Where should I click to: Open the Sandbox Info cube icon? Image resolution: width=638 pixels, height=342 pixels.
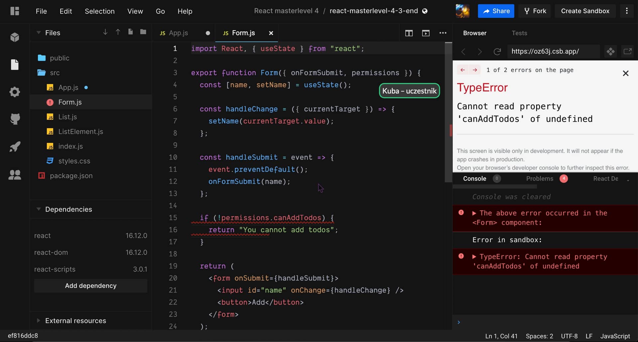coord(15,37)
